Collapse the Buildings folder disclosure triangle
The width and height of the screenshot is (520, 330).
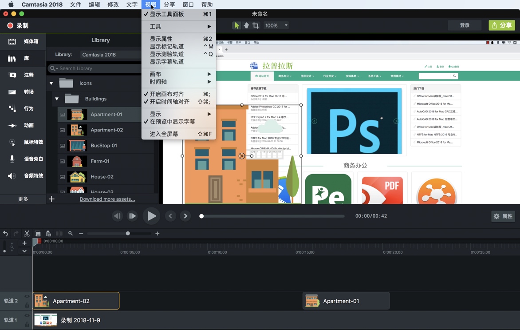coord(56,99)
